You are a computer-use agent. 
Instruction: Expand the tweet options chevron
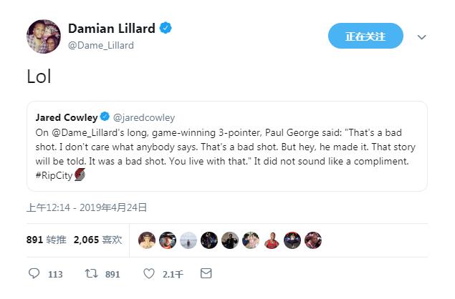click(x=422, y=37)
